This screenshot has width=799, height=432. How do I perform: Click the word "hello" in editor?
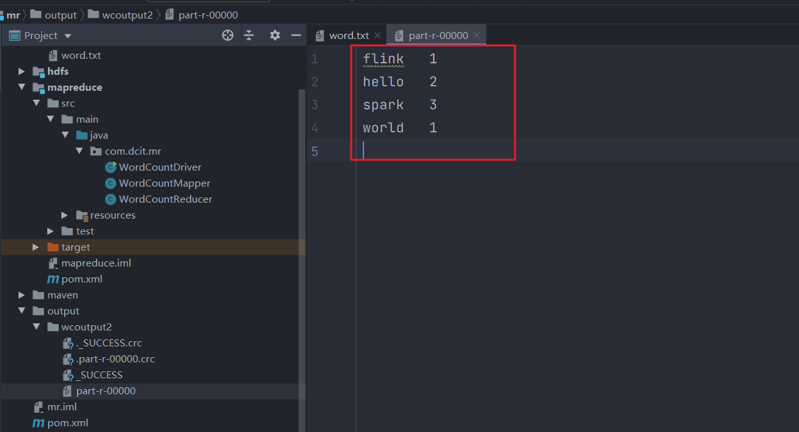tap(383, 82)
